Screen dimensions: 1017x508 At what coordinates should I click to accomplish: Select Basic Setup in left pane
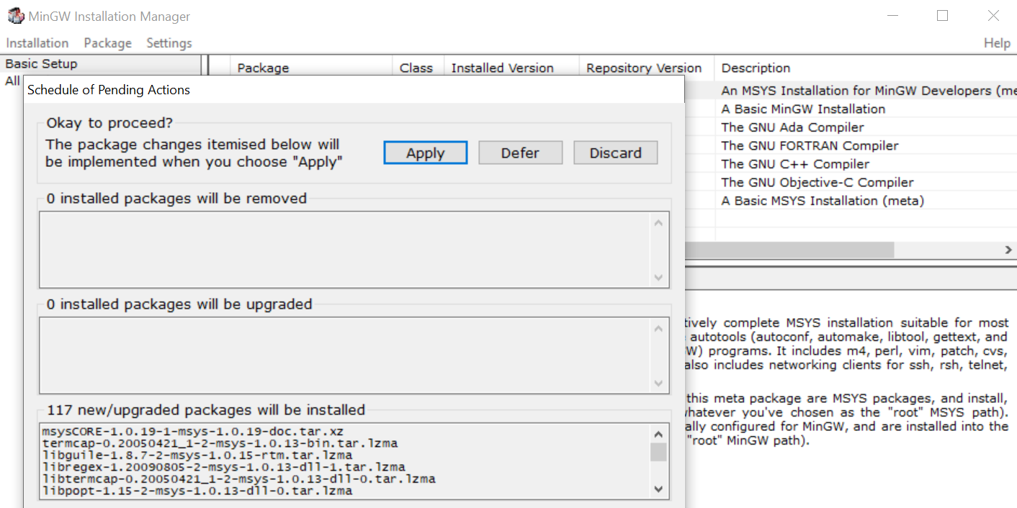(41, 64)
